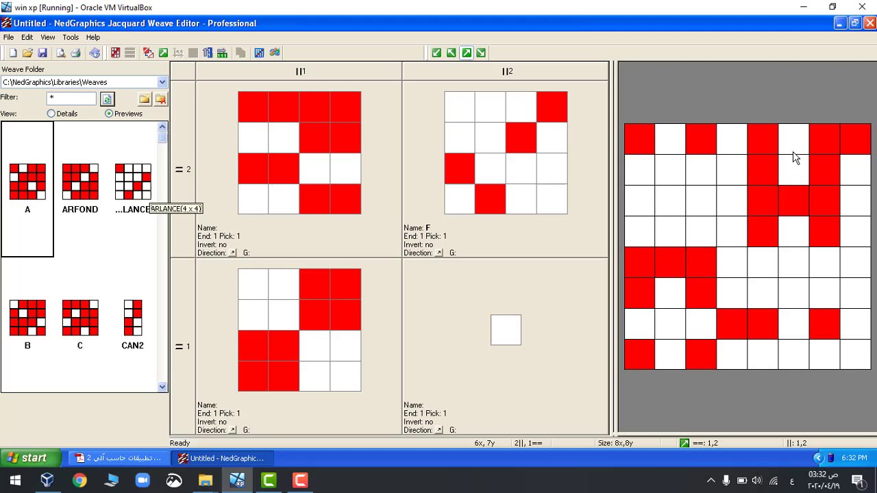Image resolution: width=877 pixels, height=493 pixels.
Task: Click the red weave grid toolbar icon
Action: (x=115, y=53)
